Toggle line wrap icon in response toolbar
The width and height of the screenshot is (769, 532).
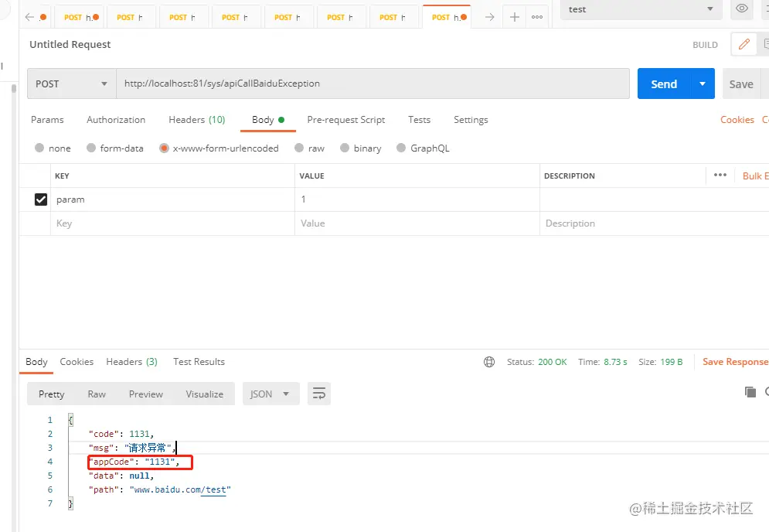pos(318,394)
